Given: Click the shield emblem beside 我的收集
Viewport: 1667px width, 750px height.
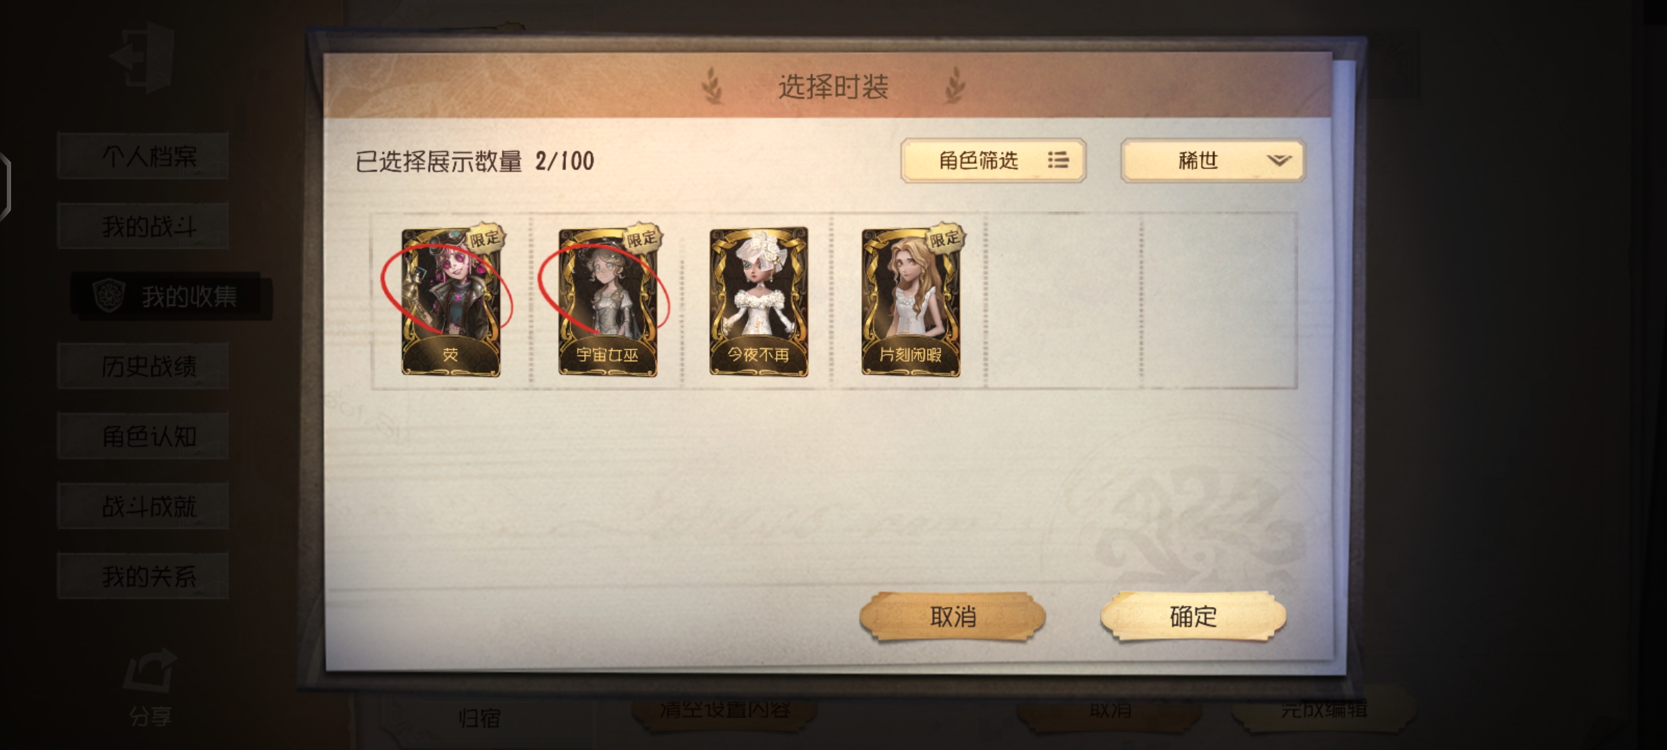Looking at the screenshot, I should (109, 296).
